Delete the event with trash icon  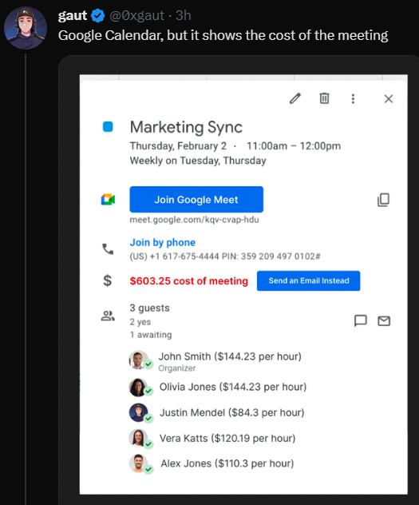(324, 98)
